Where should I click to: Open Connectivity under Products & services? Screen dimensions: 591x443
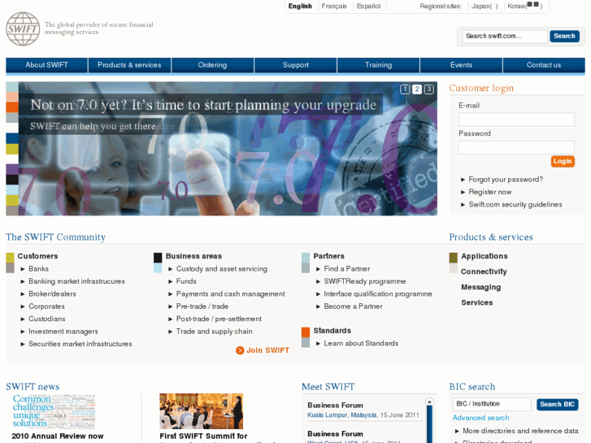tap(484, 271)
